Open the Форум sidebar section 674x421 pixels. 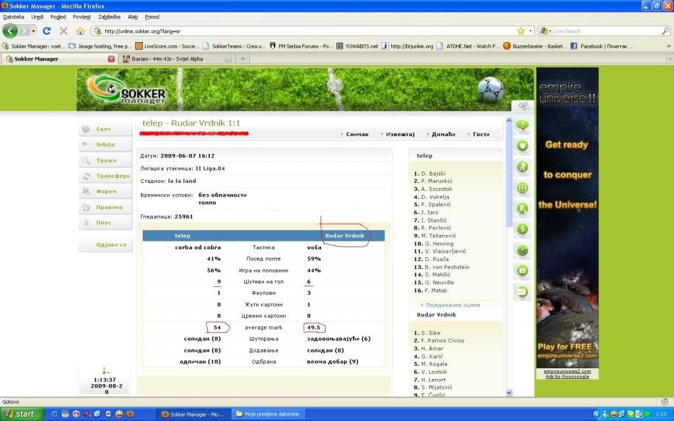click(x=105, y=191)
